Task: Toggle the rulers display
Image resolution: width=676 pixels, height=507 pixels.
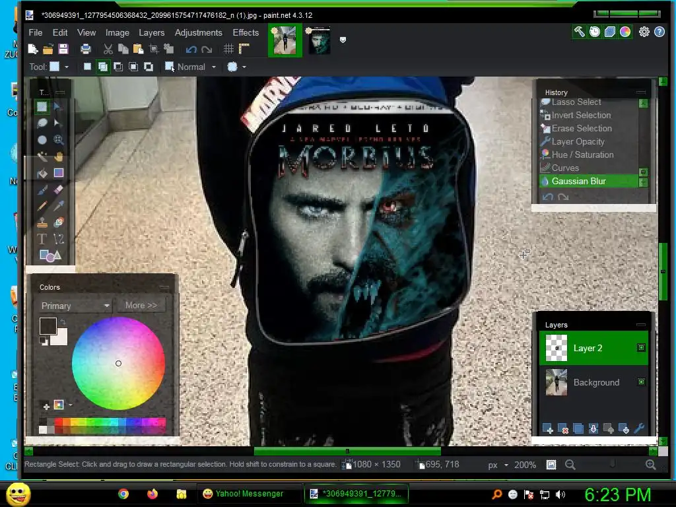Action: pyautogui.click(x=244, y=49)
